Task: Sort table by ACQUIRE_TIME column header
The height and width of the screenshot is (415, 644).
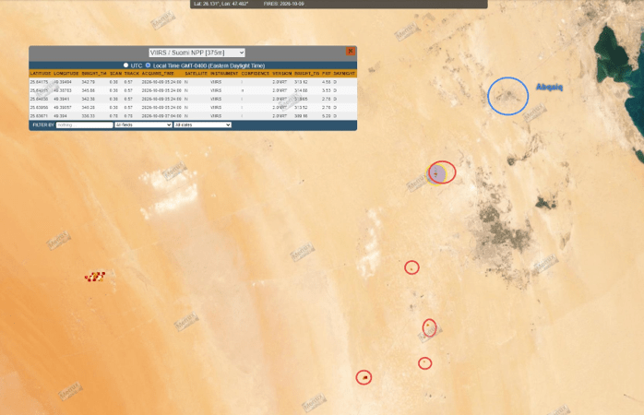Action: pos(158,74)
